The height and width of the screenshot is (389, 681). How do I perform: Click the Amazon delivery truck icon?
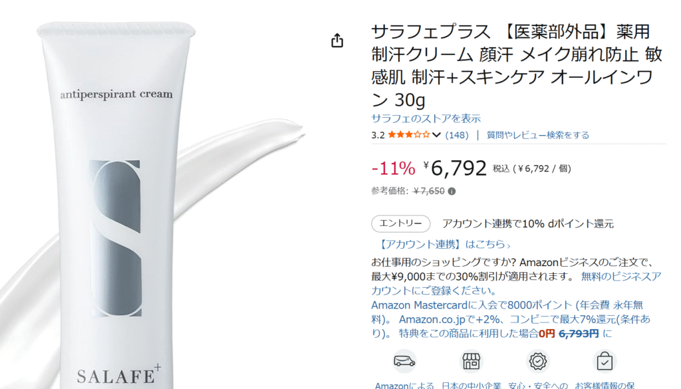pos(404,361)
